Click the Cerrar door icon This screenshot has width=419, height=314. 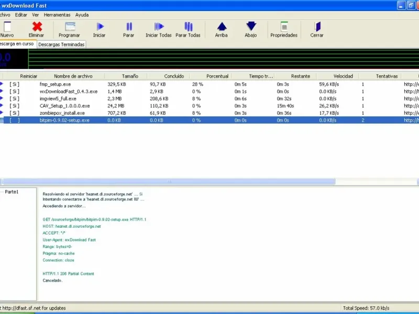tap(317, 27)
